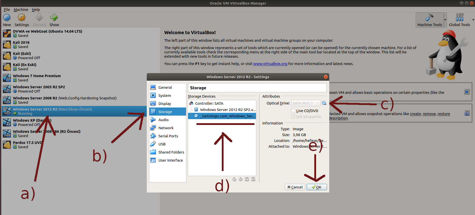This screenshot has width=475, height=215.
Task: Click the green Show arrow icon
Action: 54,18
